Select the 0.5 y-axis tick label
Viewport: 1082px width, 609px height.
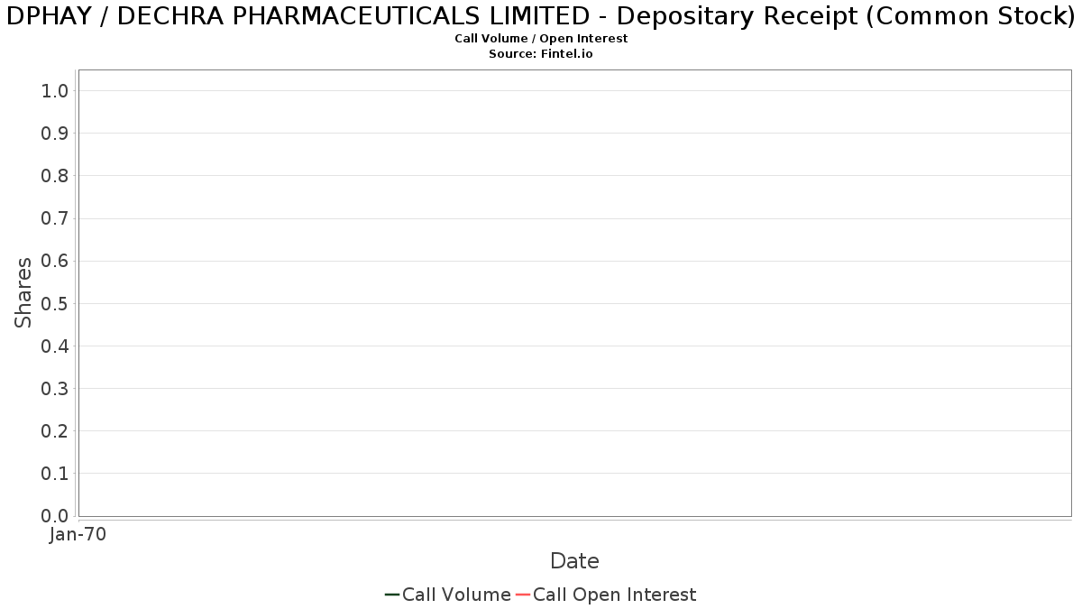55,303
